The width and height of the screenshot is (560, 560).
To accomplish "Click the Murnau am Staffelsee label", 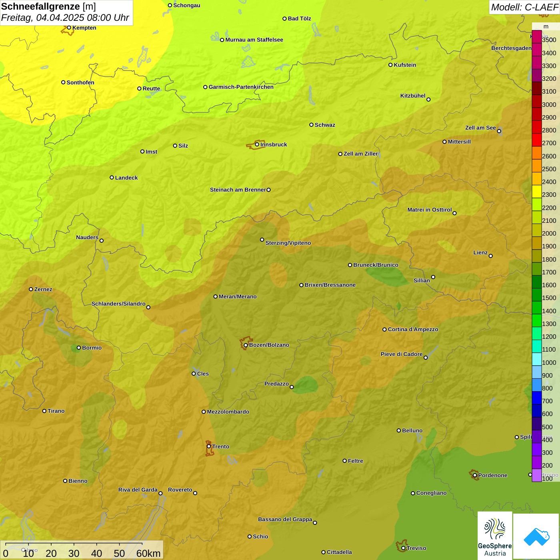I will [254, 40].
